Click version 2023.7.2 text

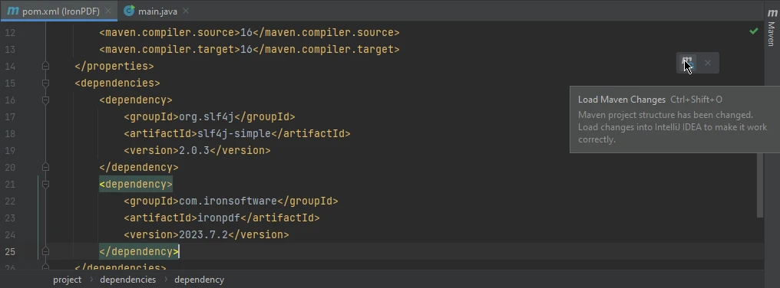point(203,234)
